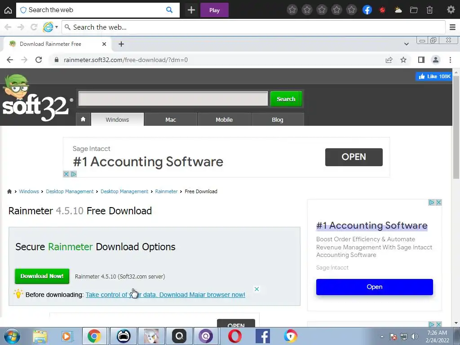Select the Download Rainmeter Free tab

tap(57, 44)
